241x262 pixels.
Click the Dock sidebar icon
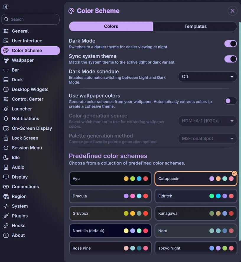click(6, 80)
